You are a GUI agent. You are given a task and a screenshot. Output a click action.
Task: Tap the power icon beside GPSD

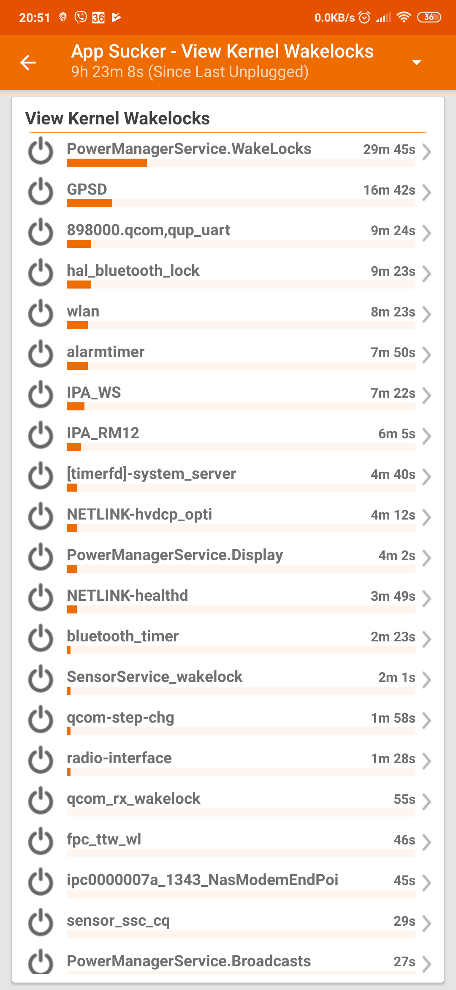pyautogui.click(x=41, y=191)
